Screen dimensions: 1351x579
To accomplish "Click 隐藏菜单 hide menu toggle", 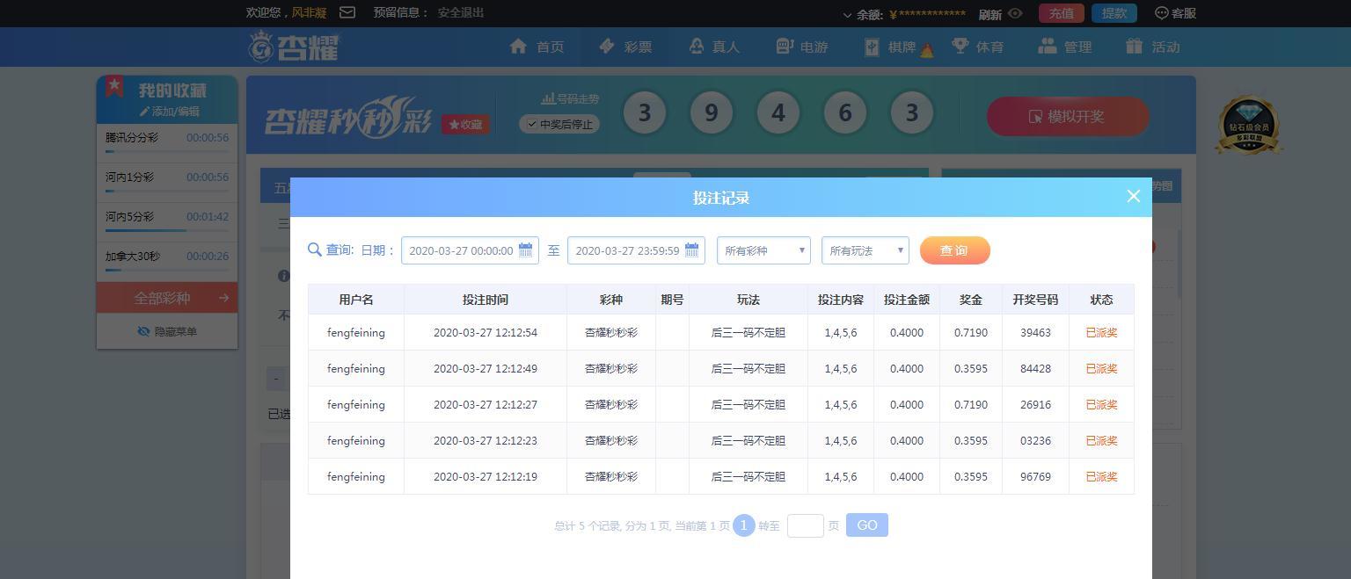I will tap(167, 331).
